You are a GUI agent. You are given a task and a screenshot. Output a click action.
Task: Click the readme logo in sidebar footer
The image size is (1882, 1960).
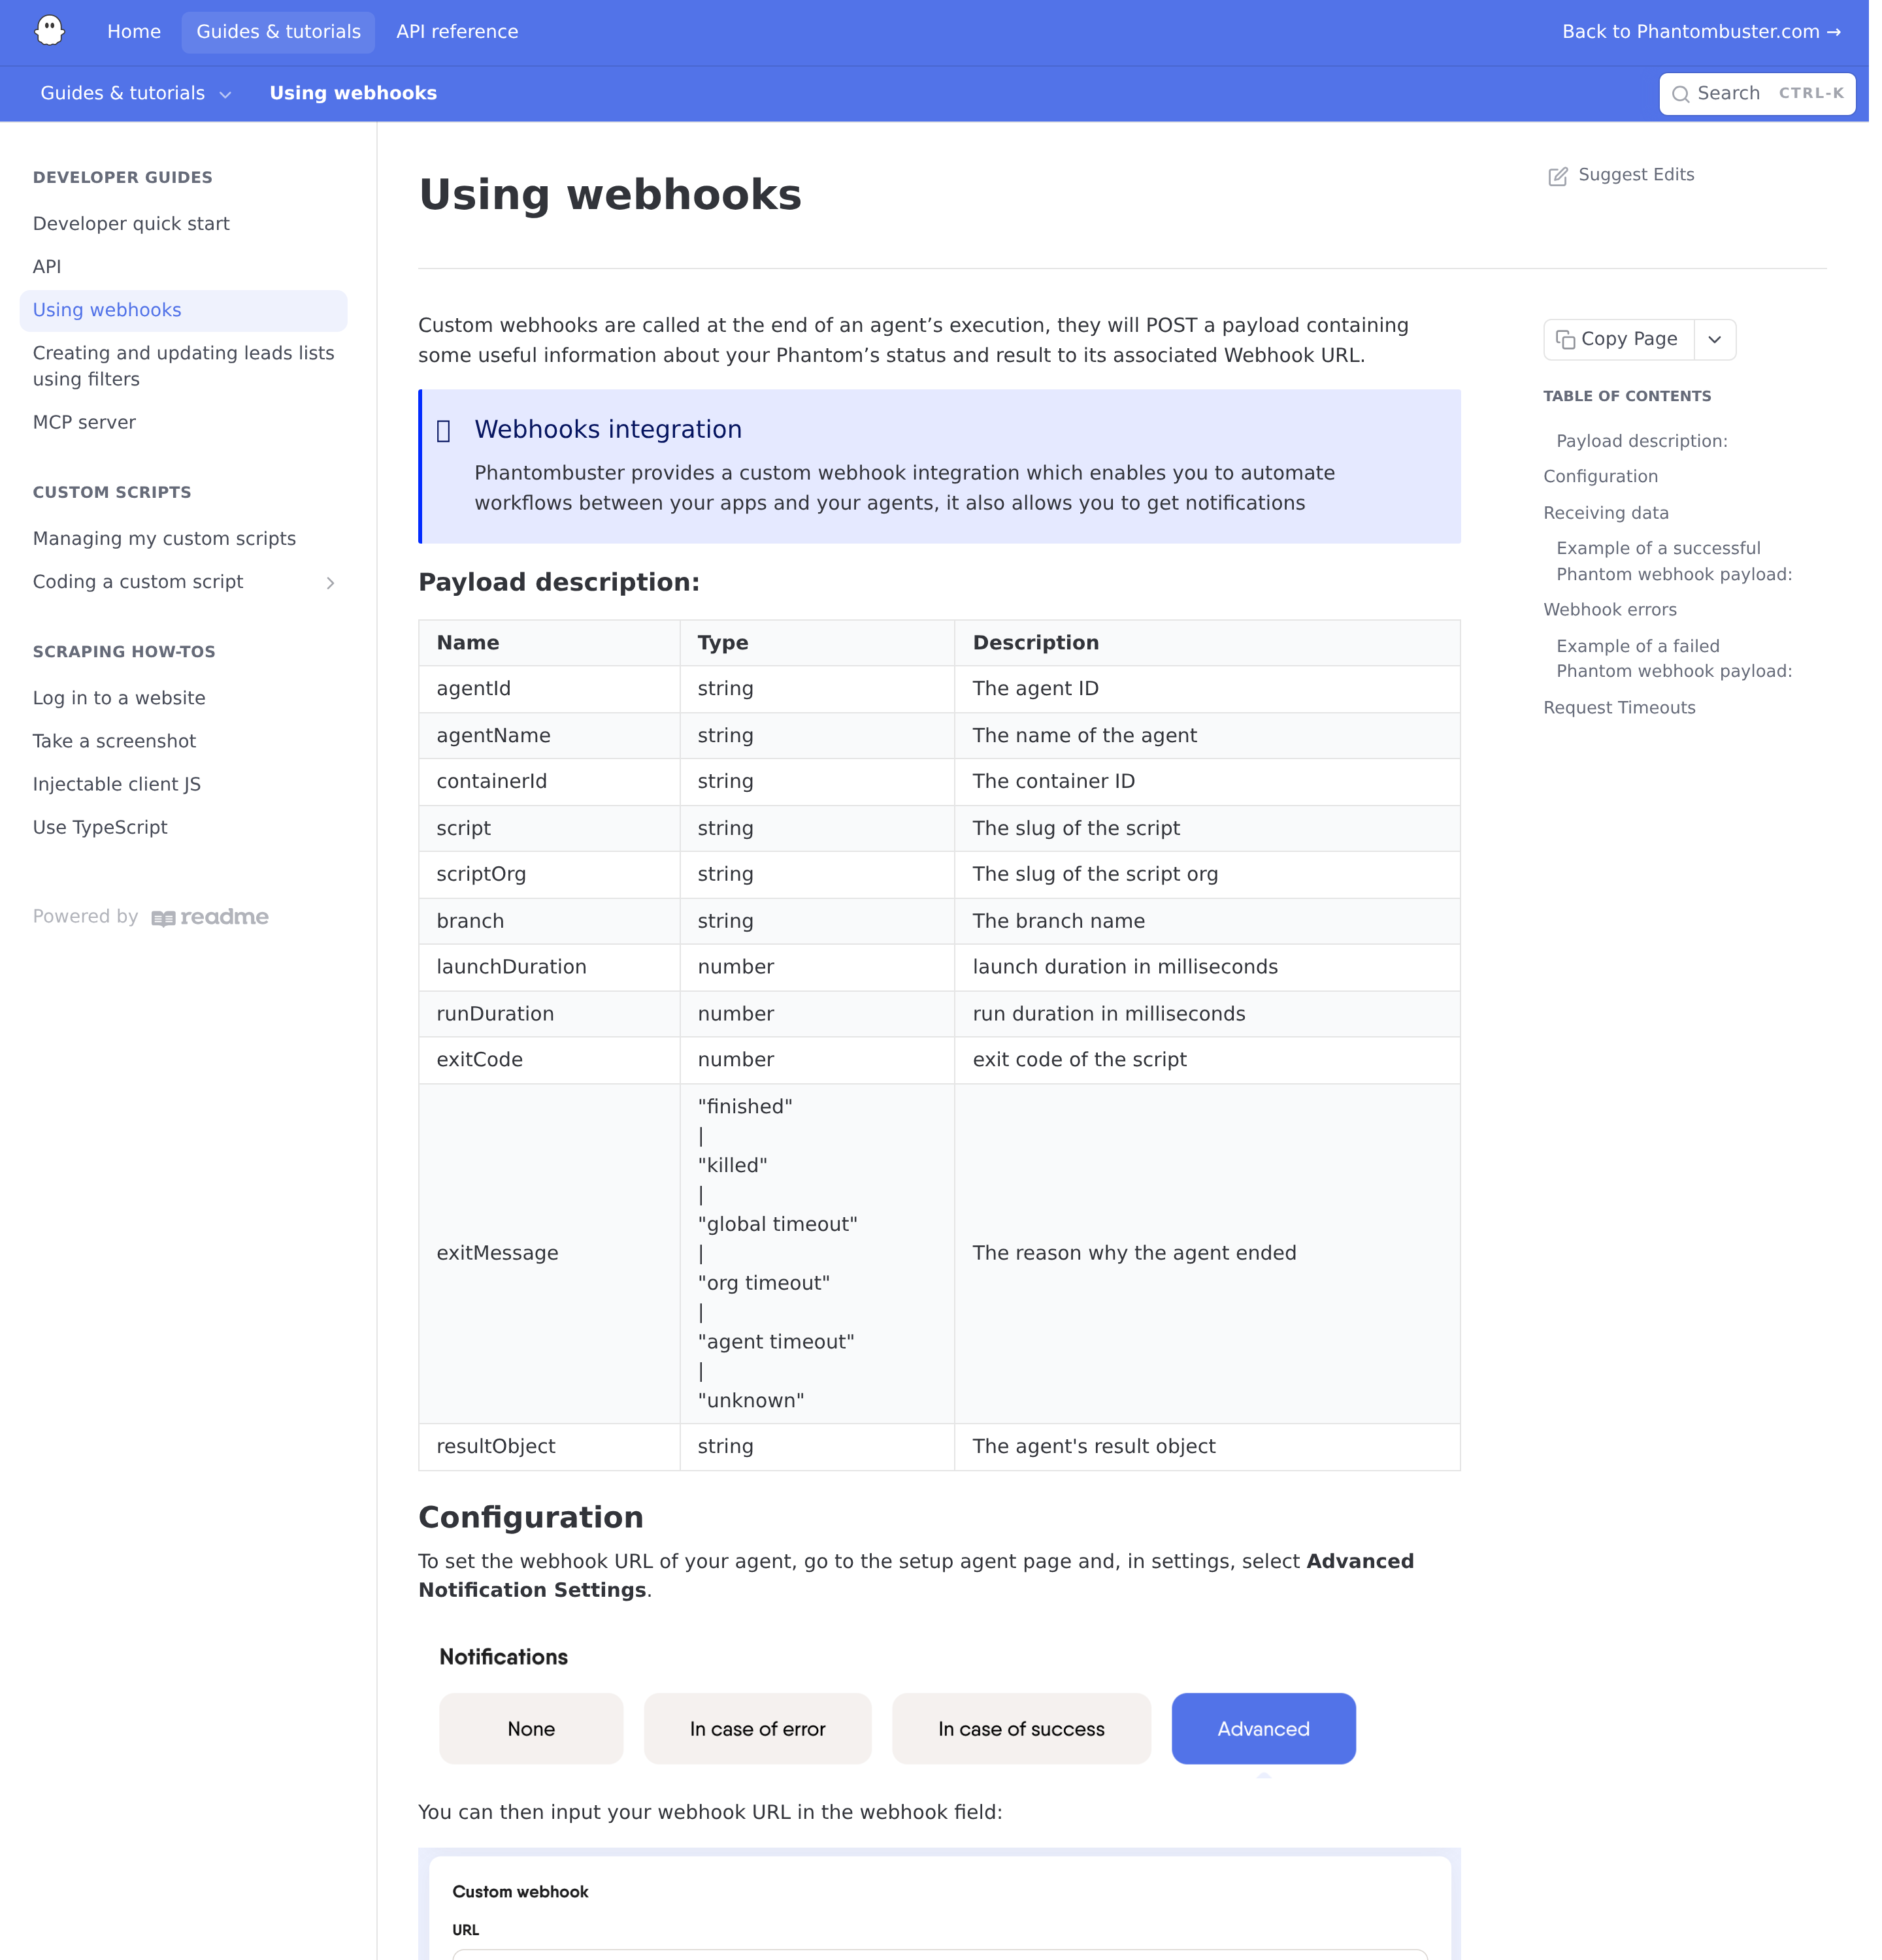click(x=210, y=917)
